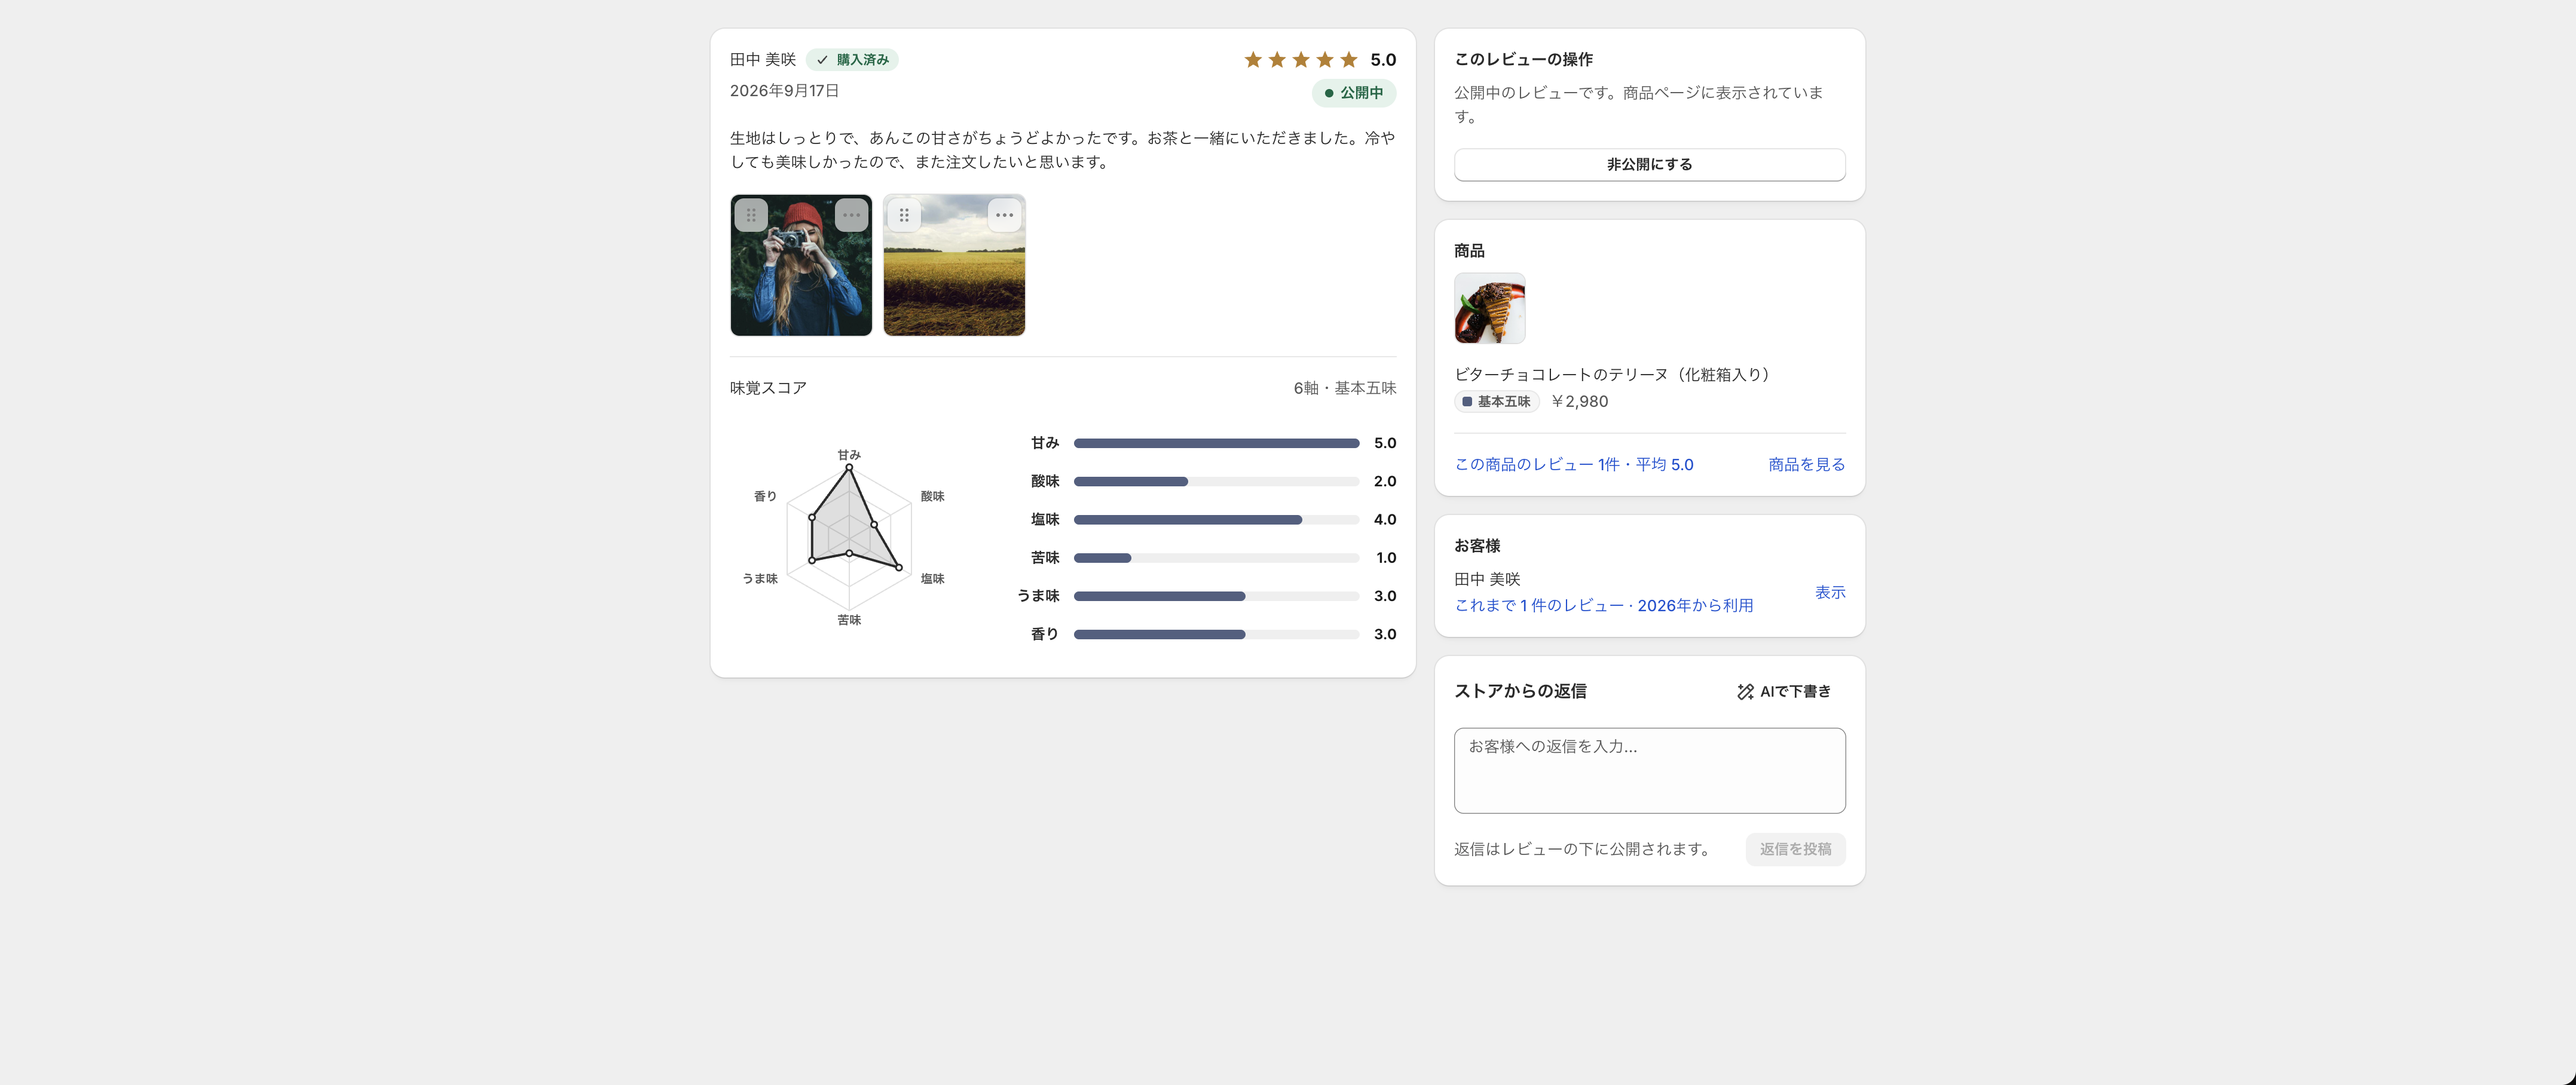This screenshot has width=2576, height=1085.
Task: Click the 購入済み verified checkmark badge
Action: click(852, 60)
